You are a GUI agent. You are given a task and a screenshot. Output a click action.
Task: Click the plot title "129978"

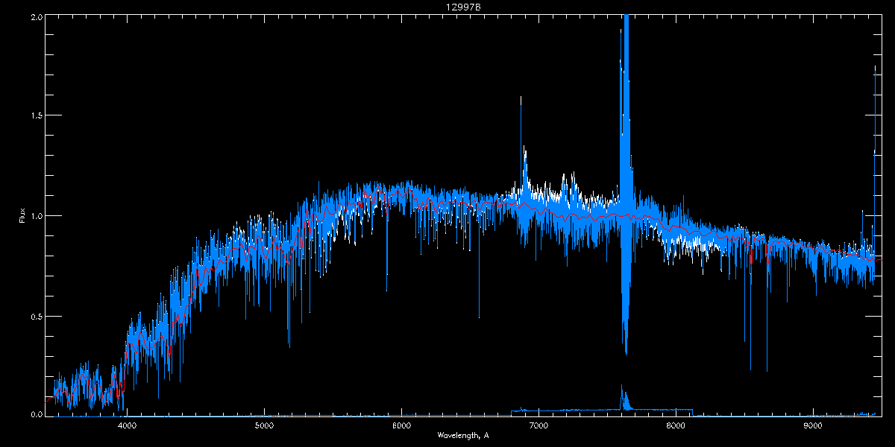[462, 7]
